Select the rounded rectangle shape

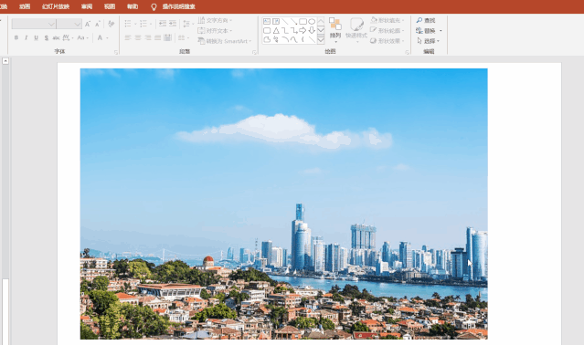(x=267, y=30)
